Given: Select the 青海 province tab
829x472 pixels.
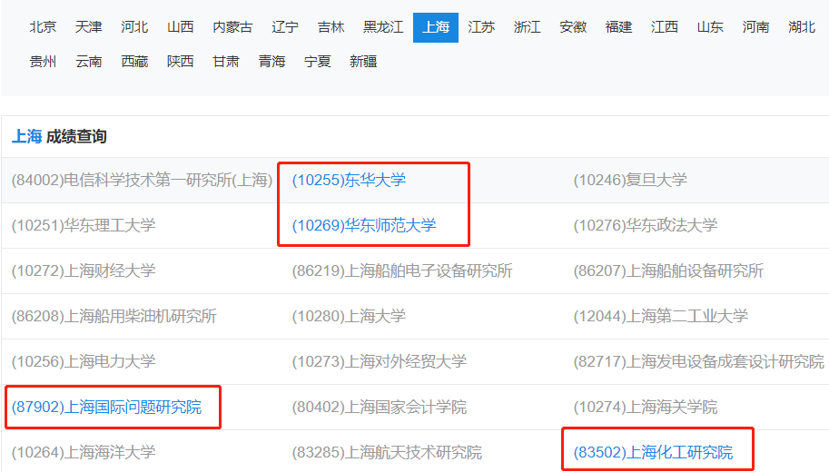Looking at the screenshot, I should point(271,62).
